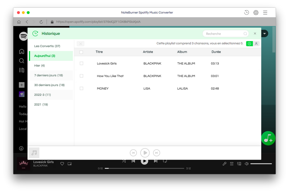Close the Historique panel
The image size is (289, 193).
pos(255,33)
